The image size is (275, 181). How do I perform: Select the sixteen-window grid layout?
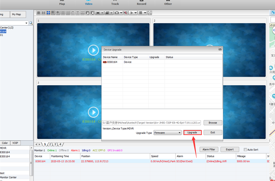[68, 13]
